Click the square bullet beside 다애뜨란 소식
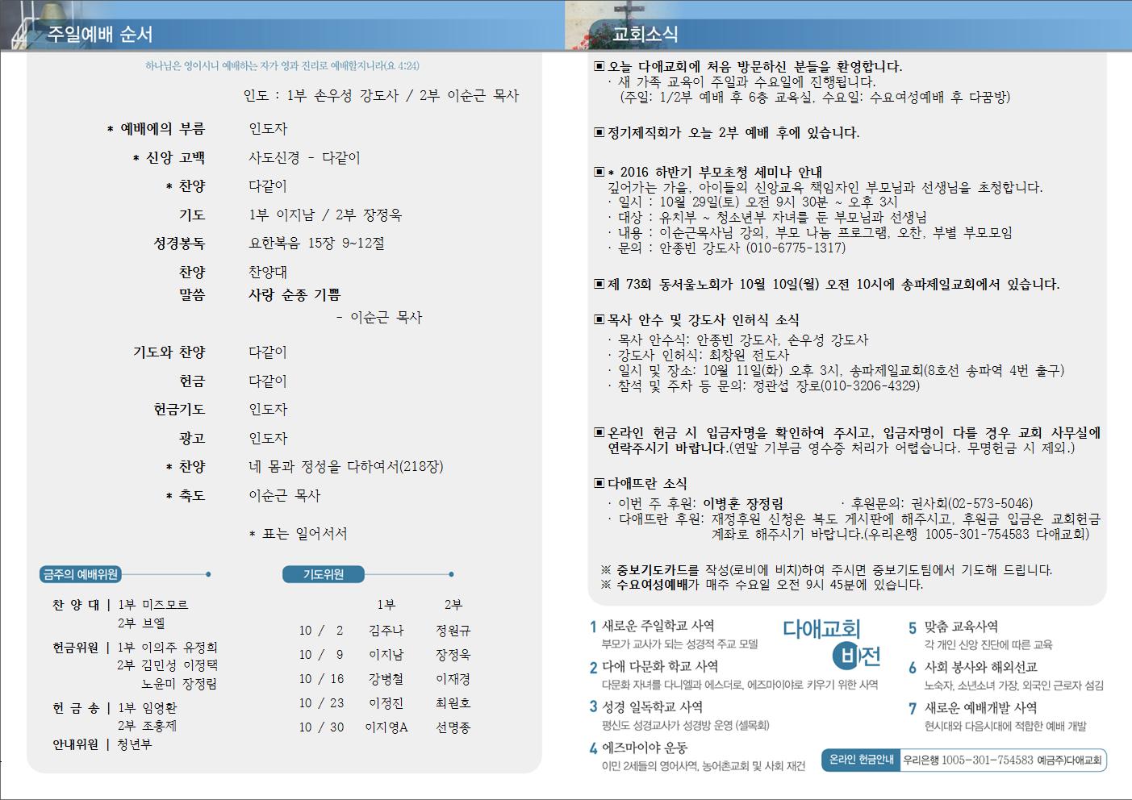Image resolution: width=1132 pixels, height=800 pixels. (599, 483)
